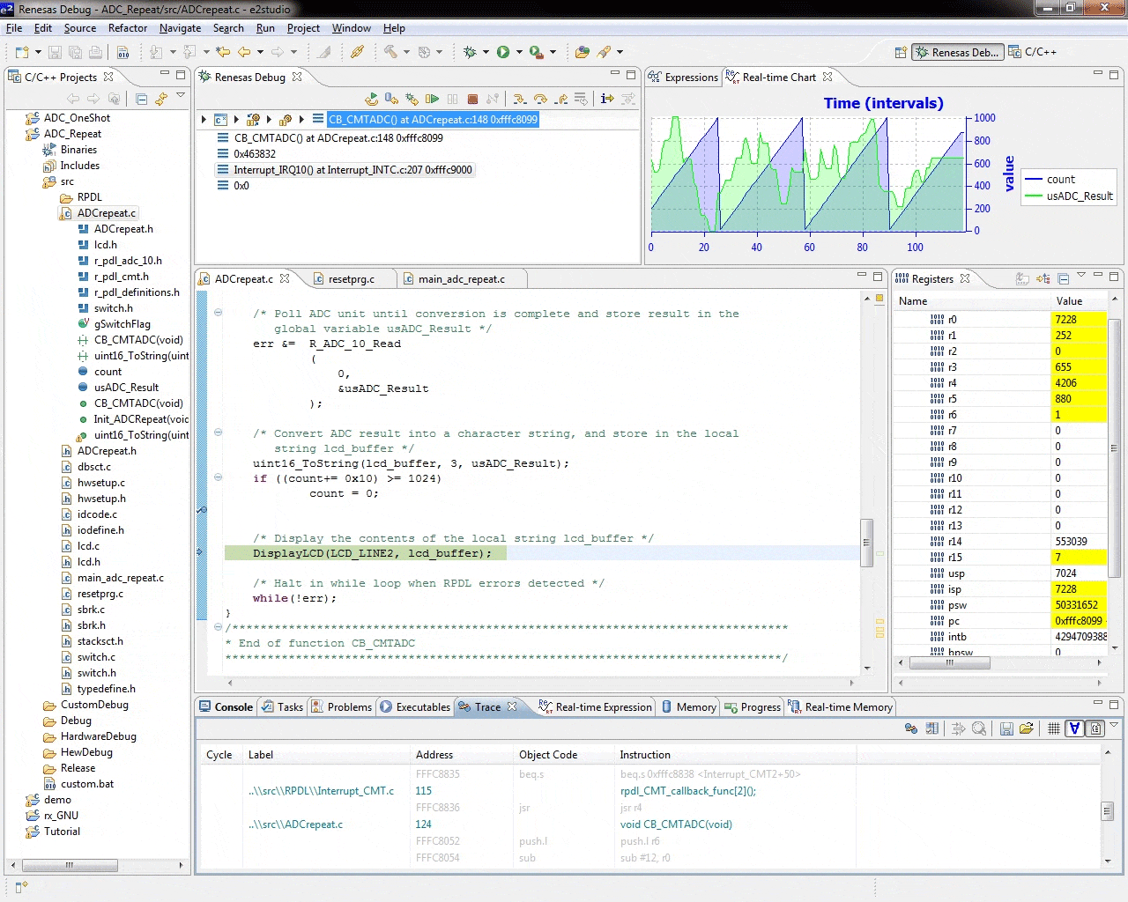Open the File menu
The width and height of the screenshot is (1128, 902).
tap(14, 28)
